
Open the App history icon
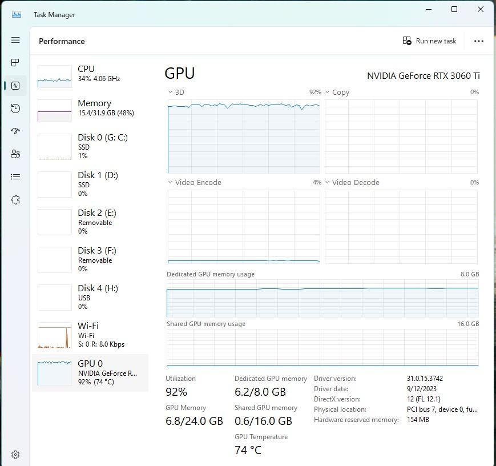[15, 109]
